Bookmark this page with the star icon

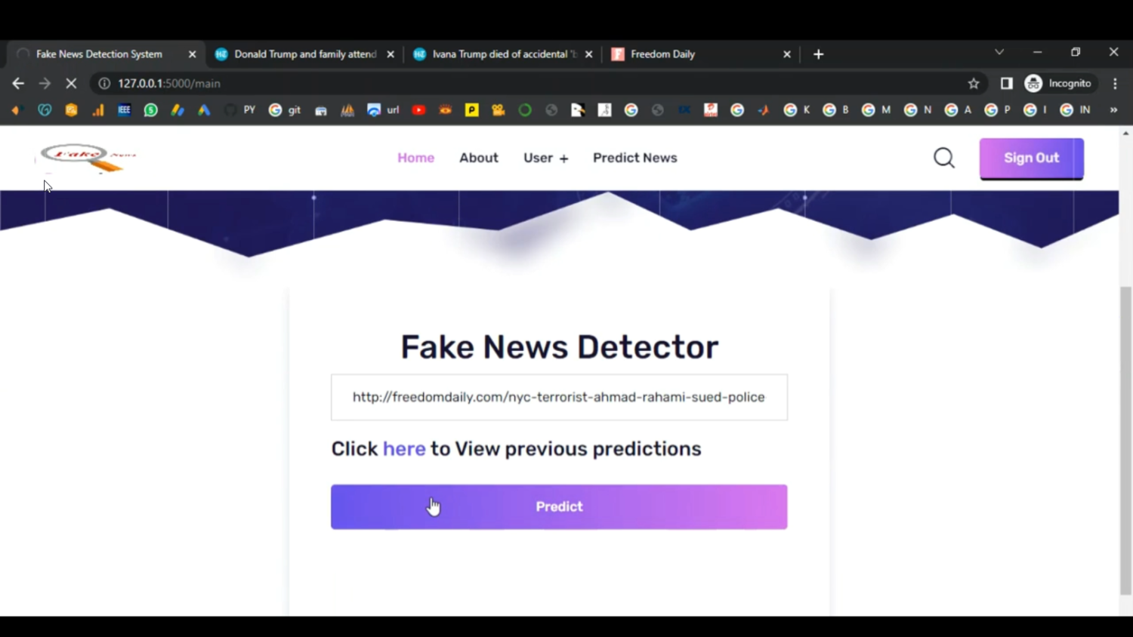coord(974,84)
